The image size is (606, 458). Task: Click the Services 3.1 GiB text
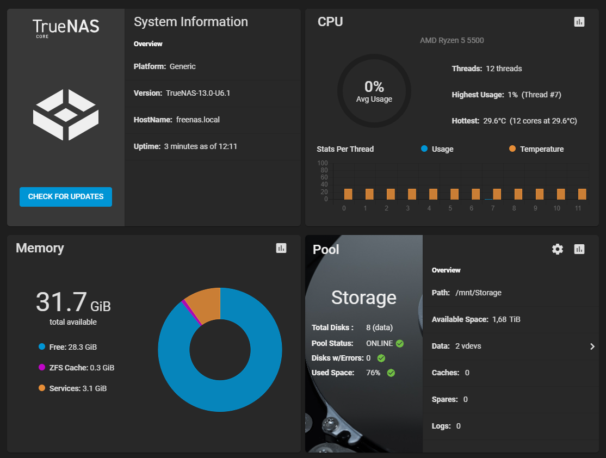pyautogui.click(x=78, y=388)
